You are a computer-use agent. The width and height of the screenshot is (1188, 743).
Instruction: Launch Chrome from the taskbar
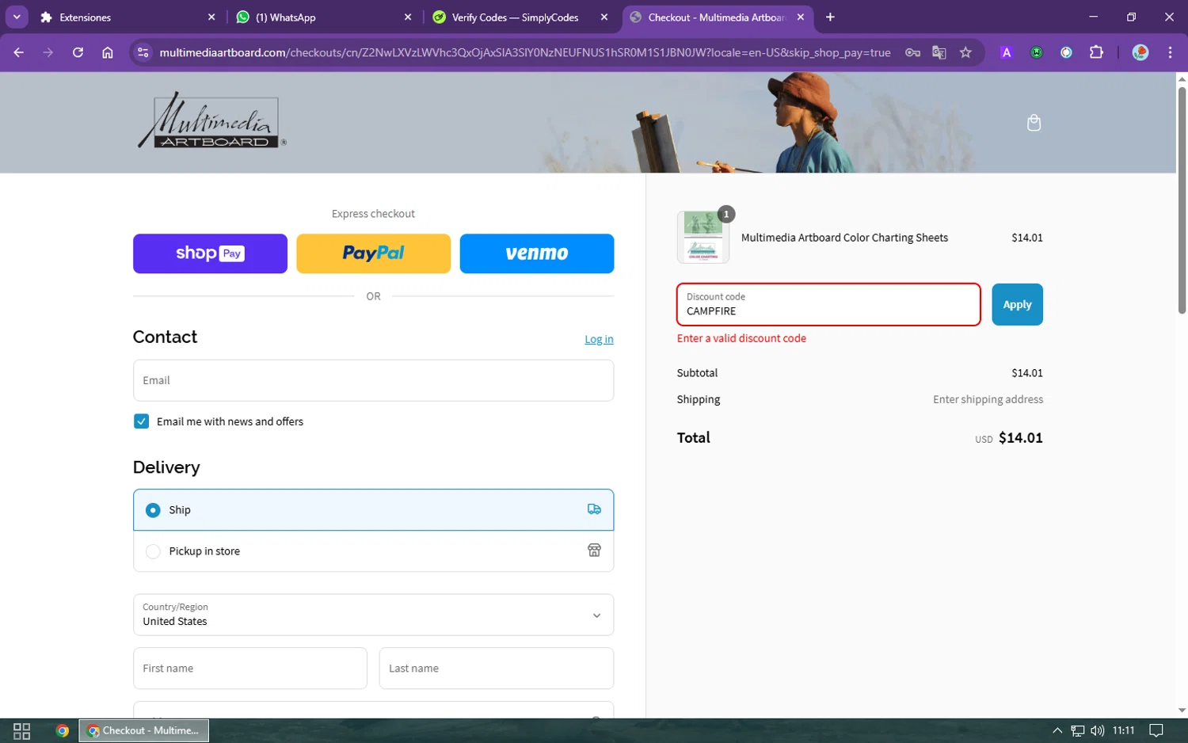pyautogui.click(x=63, y=730)
